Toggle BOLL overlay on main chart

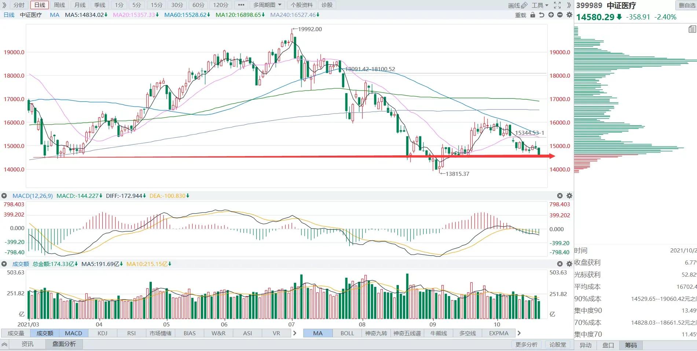[347, 333]
